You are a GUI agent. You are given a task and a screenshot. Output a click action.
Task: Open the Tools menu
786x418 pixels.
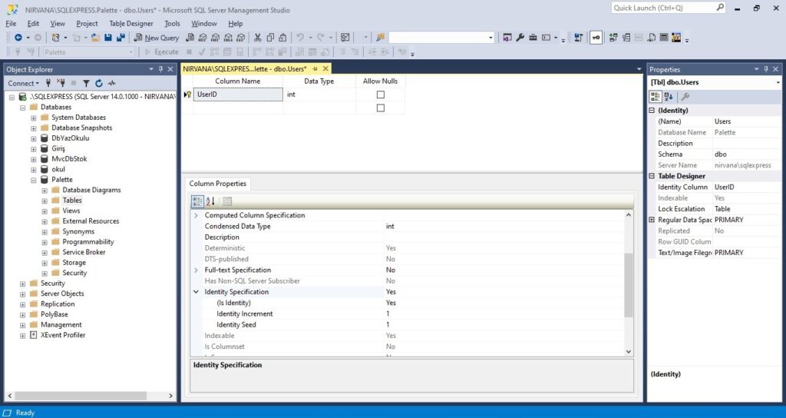[172, 24]
